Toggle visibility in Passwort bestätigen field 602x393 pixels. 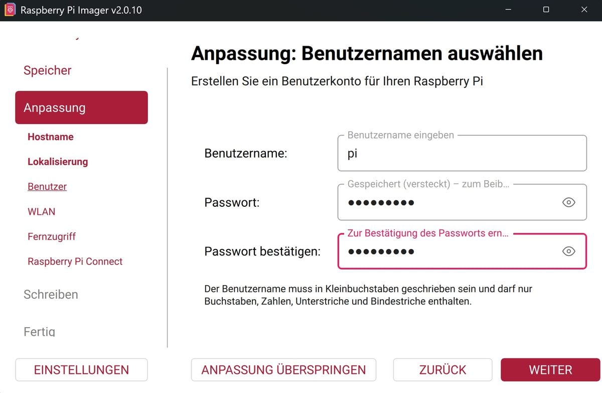(x=568, y=251)
